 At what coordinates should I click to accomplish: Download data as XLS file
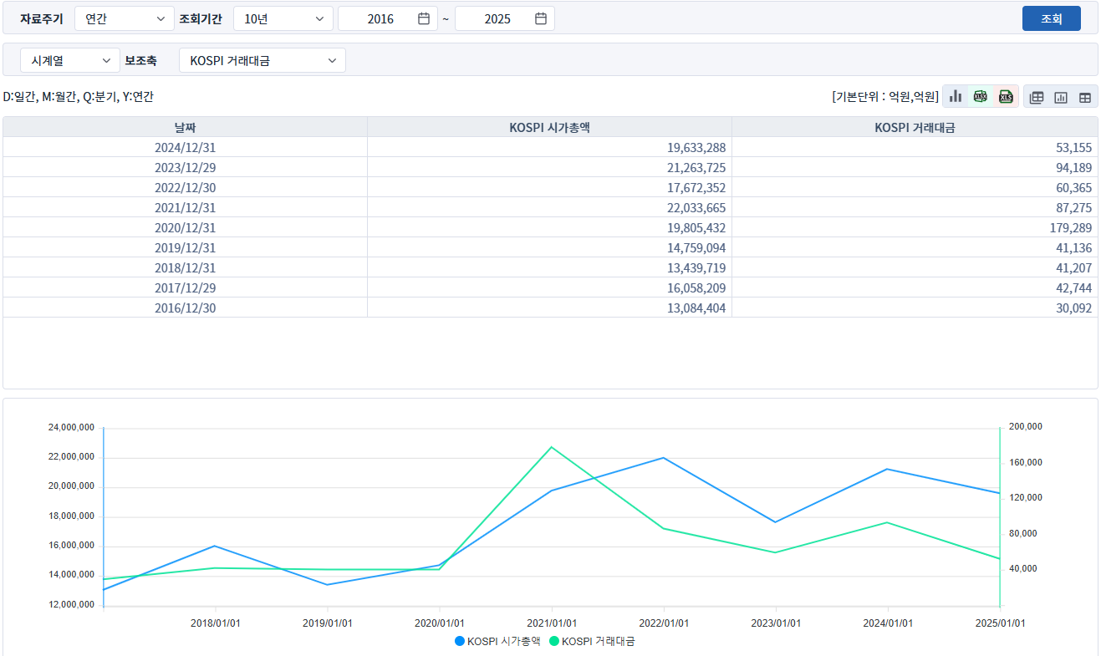coord(1006,97)
